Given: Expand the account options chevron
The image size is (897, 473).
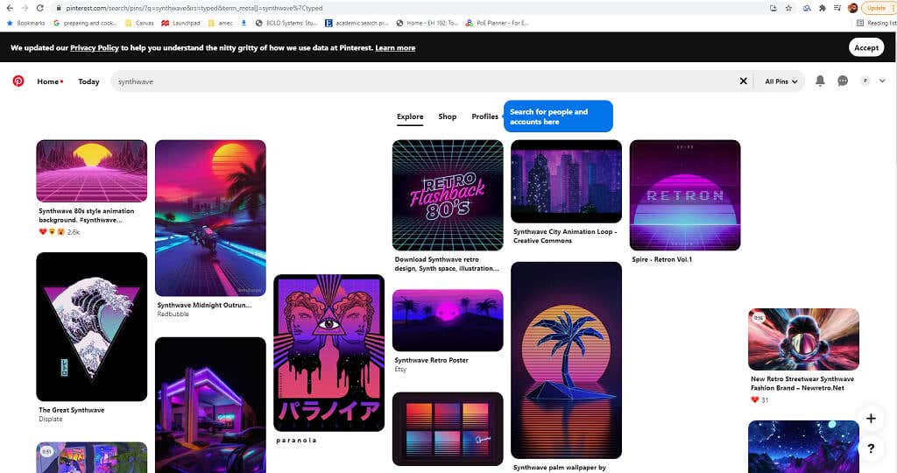Looking at the screenshot, I should coord(882,81).
